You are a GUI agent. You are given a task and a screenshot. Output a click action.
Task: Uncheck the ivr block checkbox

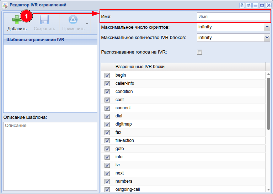pos(107,165)
